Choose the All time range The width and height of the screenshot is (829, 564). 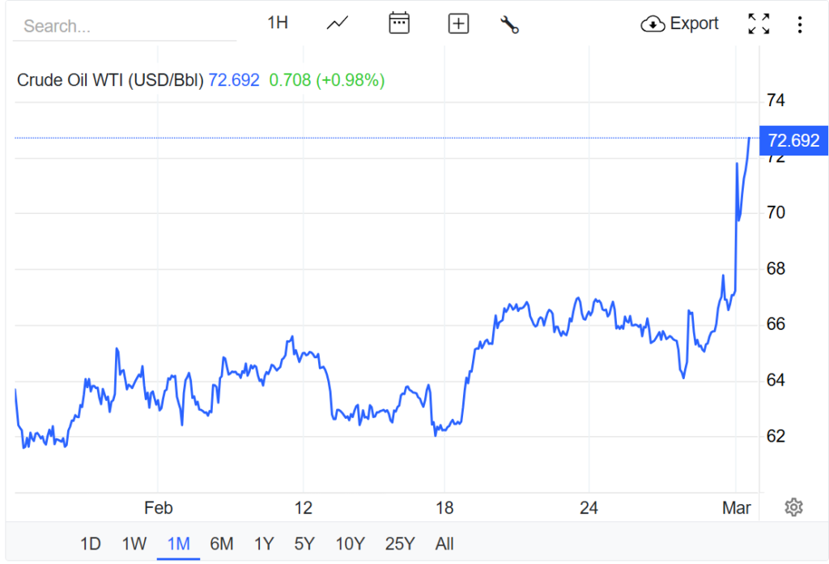(444, 543)
